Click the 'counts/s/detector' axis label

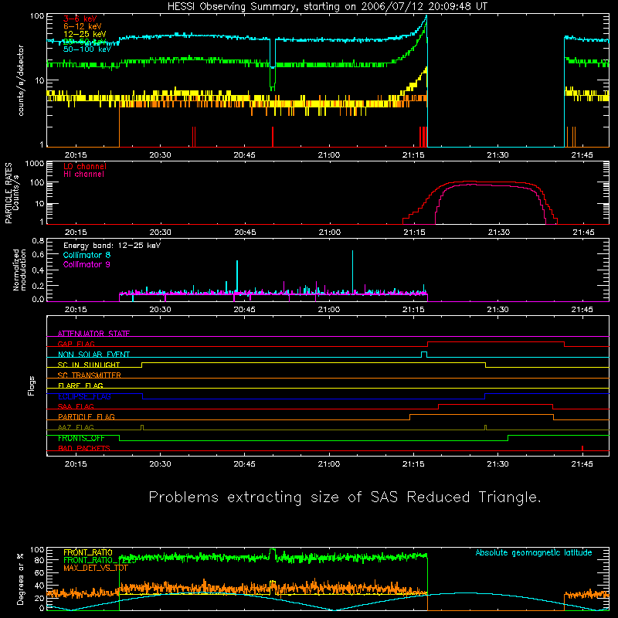point(21,80)
